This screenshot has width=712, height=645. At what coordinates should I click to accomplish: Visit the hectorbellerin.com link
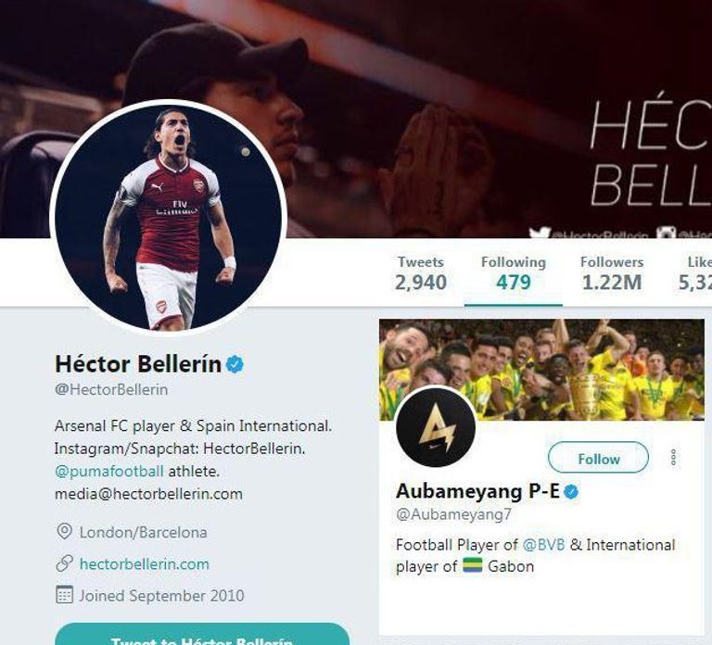[x=144, y=563]
